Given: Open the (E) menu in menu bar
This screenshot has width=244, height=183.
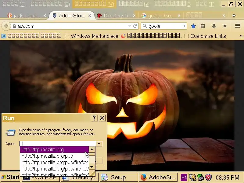Looking at the screenshot, I should pyautogui.click(x=50, y=4).
